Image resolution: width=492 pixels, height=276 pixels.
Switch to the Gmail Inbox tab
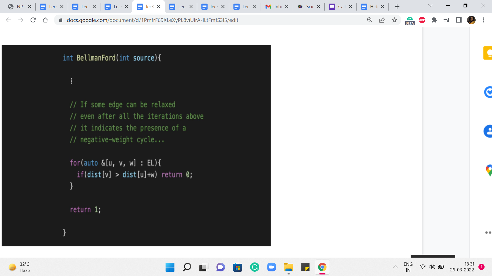click(x=274, y=7)
